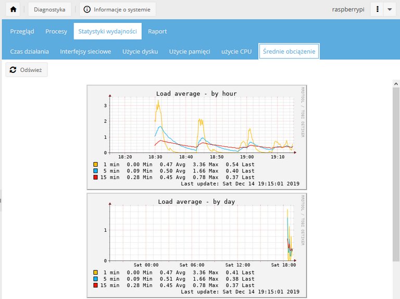Click the Load average by hour graph
The image size is (400, 299).
pos(197,137)
